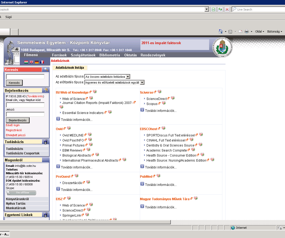Click the Read Mail toolbar icon
This screenshot has width=285, height=238.
240,31
